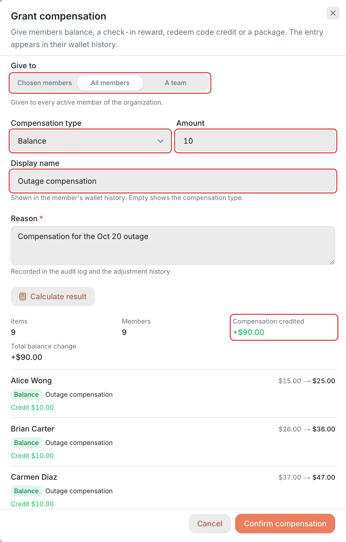This screenshot has width=346, height=542.
Task: Click the Compensation credited +$90.00 value
Action: point(248,332)
